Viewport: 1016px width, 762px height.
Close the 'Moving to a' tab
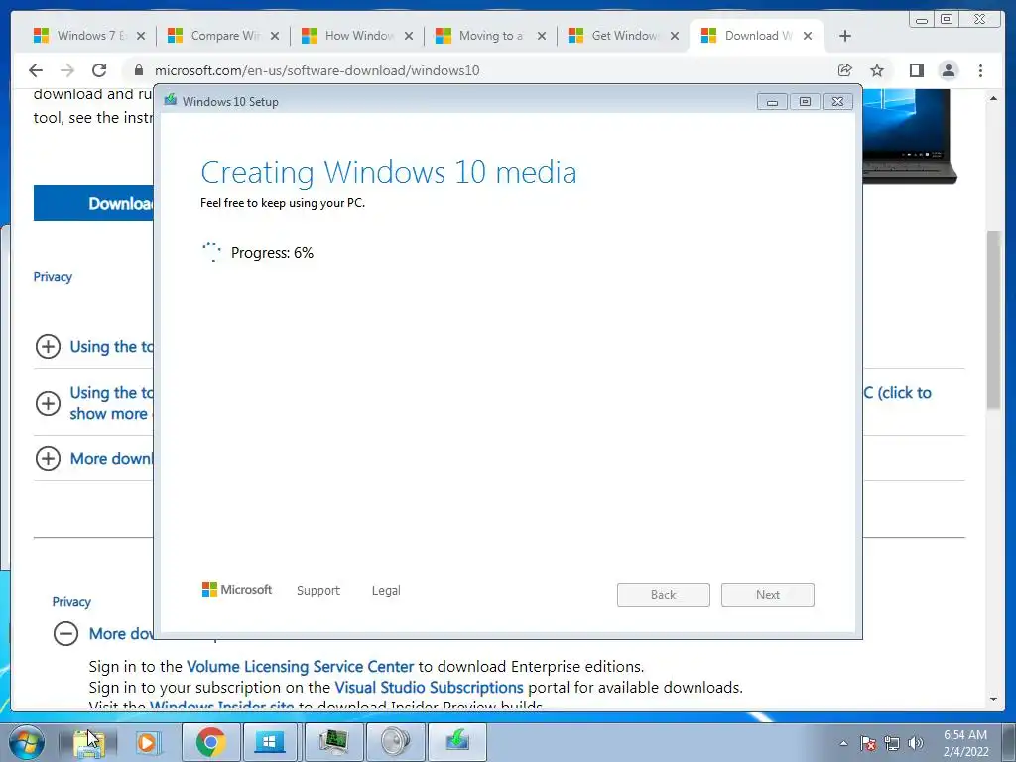(542, 36)
